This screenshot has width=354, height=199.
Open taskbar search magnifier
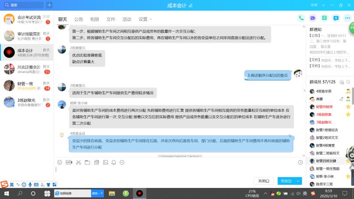coord(20,193)
